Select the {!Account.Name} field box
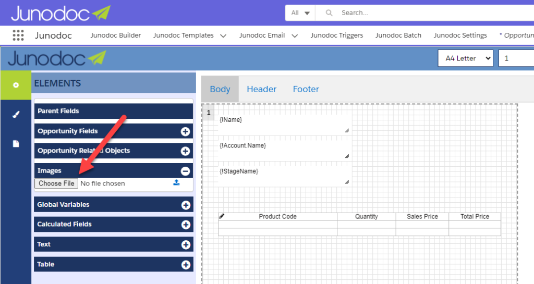Image resolution: width=534 pixels, height=284 pixels. tap(284, 150)
